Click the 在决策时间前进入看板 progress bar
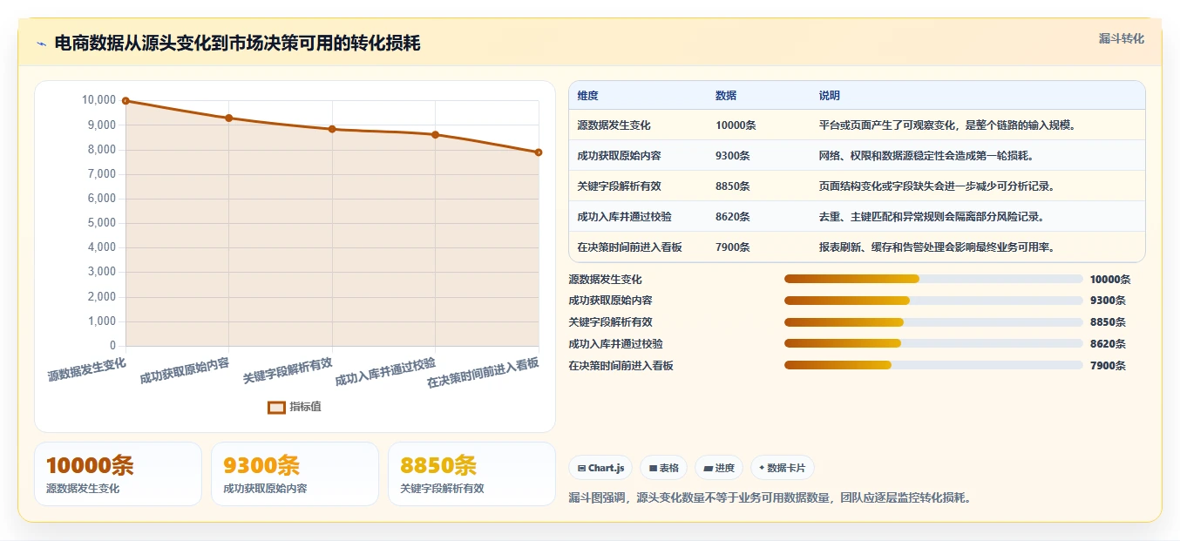 click(x=933, y=365)
